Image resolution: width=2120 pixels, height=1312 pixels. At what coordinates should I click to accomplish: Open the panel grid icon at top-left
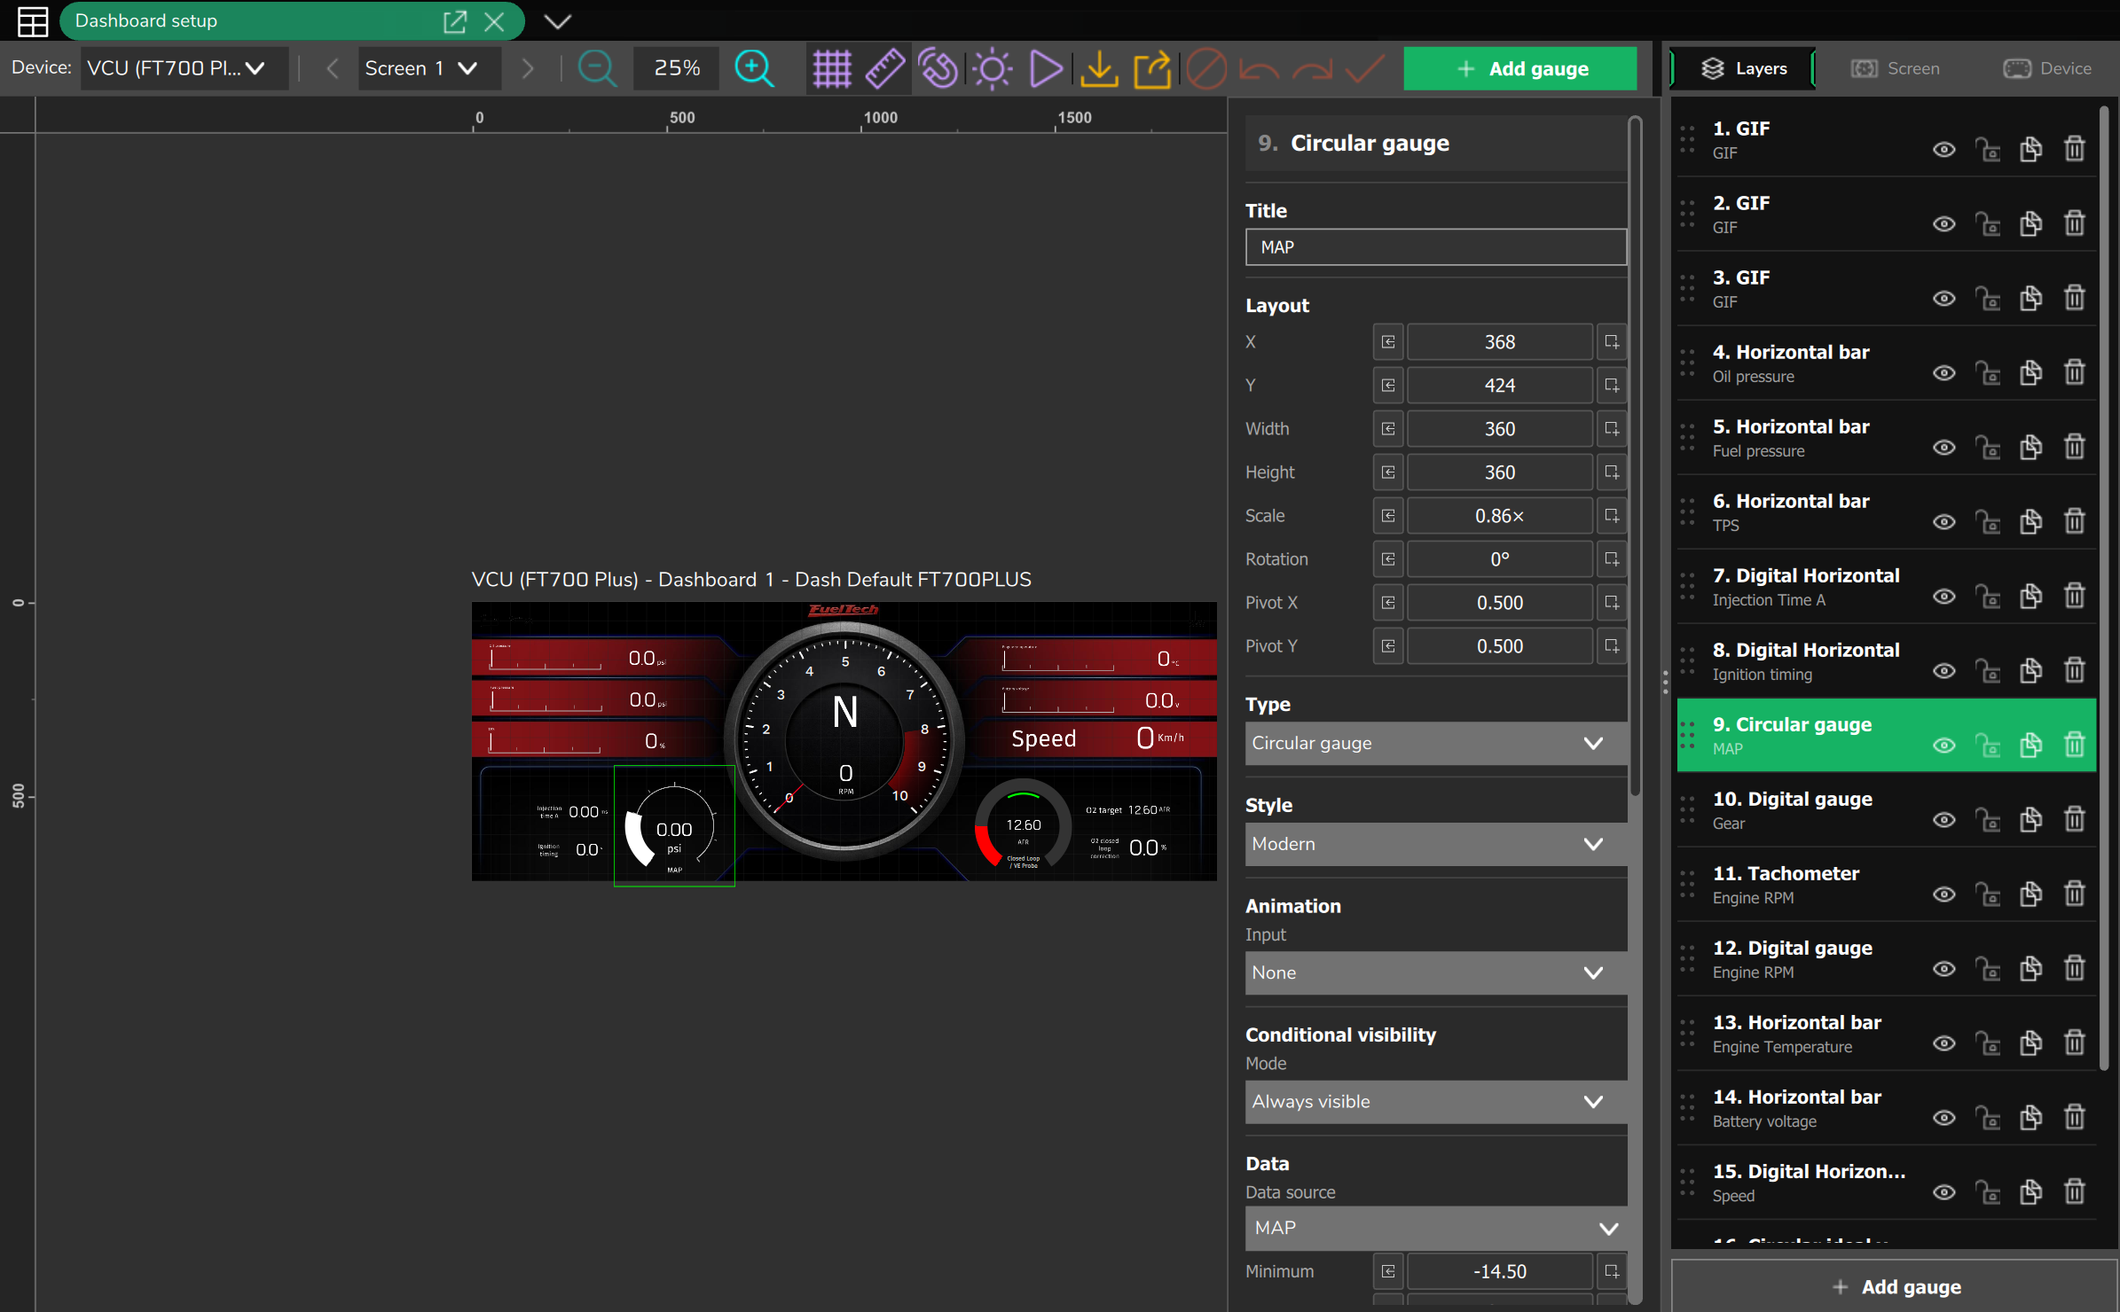[x=33, y=20]
